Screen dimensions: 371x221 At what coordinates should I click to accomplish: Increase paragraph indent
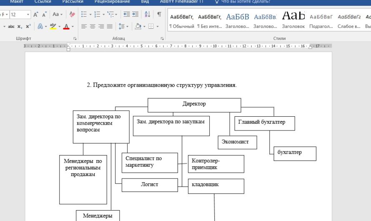click(135, 15)
